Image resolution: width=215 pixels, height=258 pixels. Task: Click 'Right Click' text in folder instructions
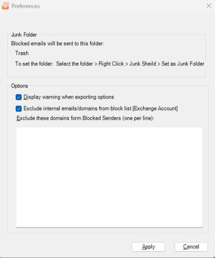pyautogui.click(x=111, y=64)
